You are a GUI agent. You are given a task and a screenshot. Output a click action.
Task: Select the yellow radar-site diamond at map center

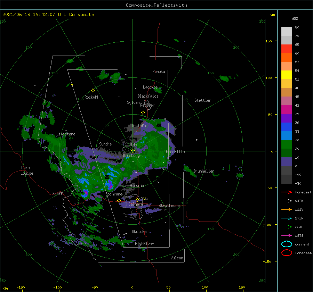[x=133, y=151]
